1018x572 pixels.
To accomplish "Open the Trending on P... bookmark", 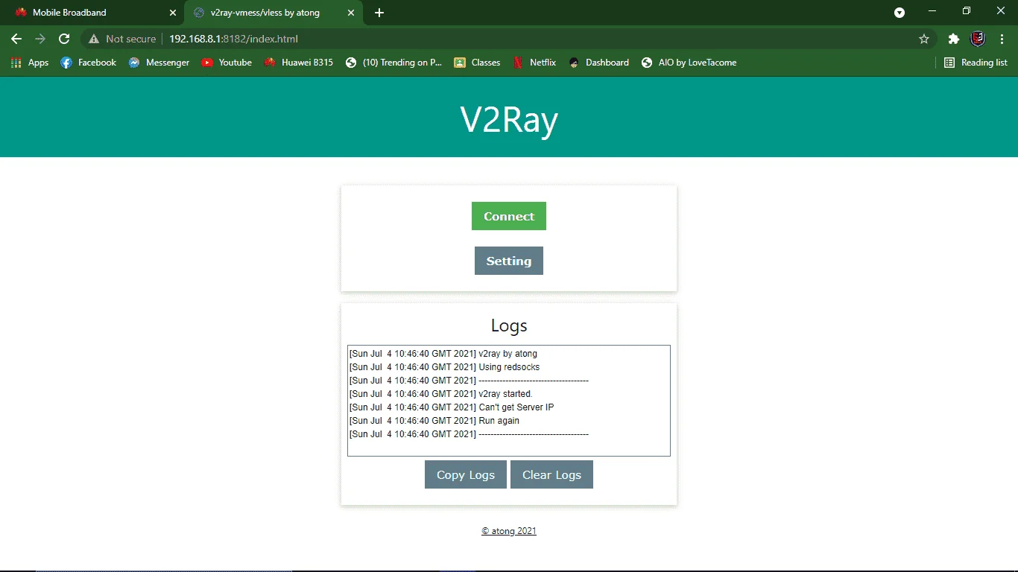I will point(394,63).
